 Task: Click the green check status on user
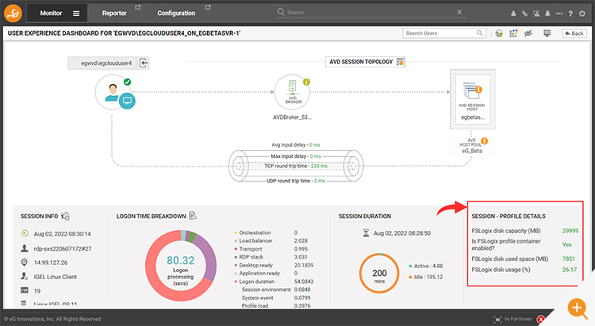(x=128, y=82)
